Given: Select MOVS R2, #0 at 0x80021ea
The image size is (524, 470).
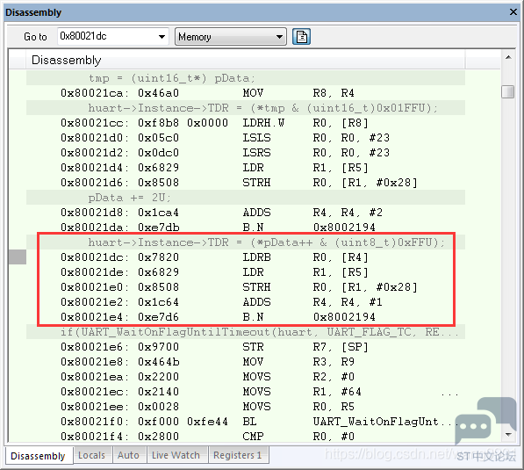Looking at the screenshot, I should pos(246,377).
